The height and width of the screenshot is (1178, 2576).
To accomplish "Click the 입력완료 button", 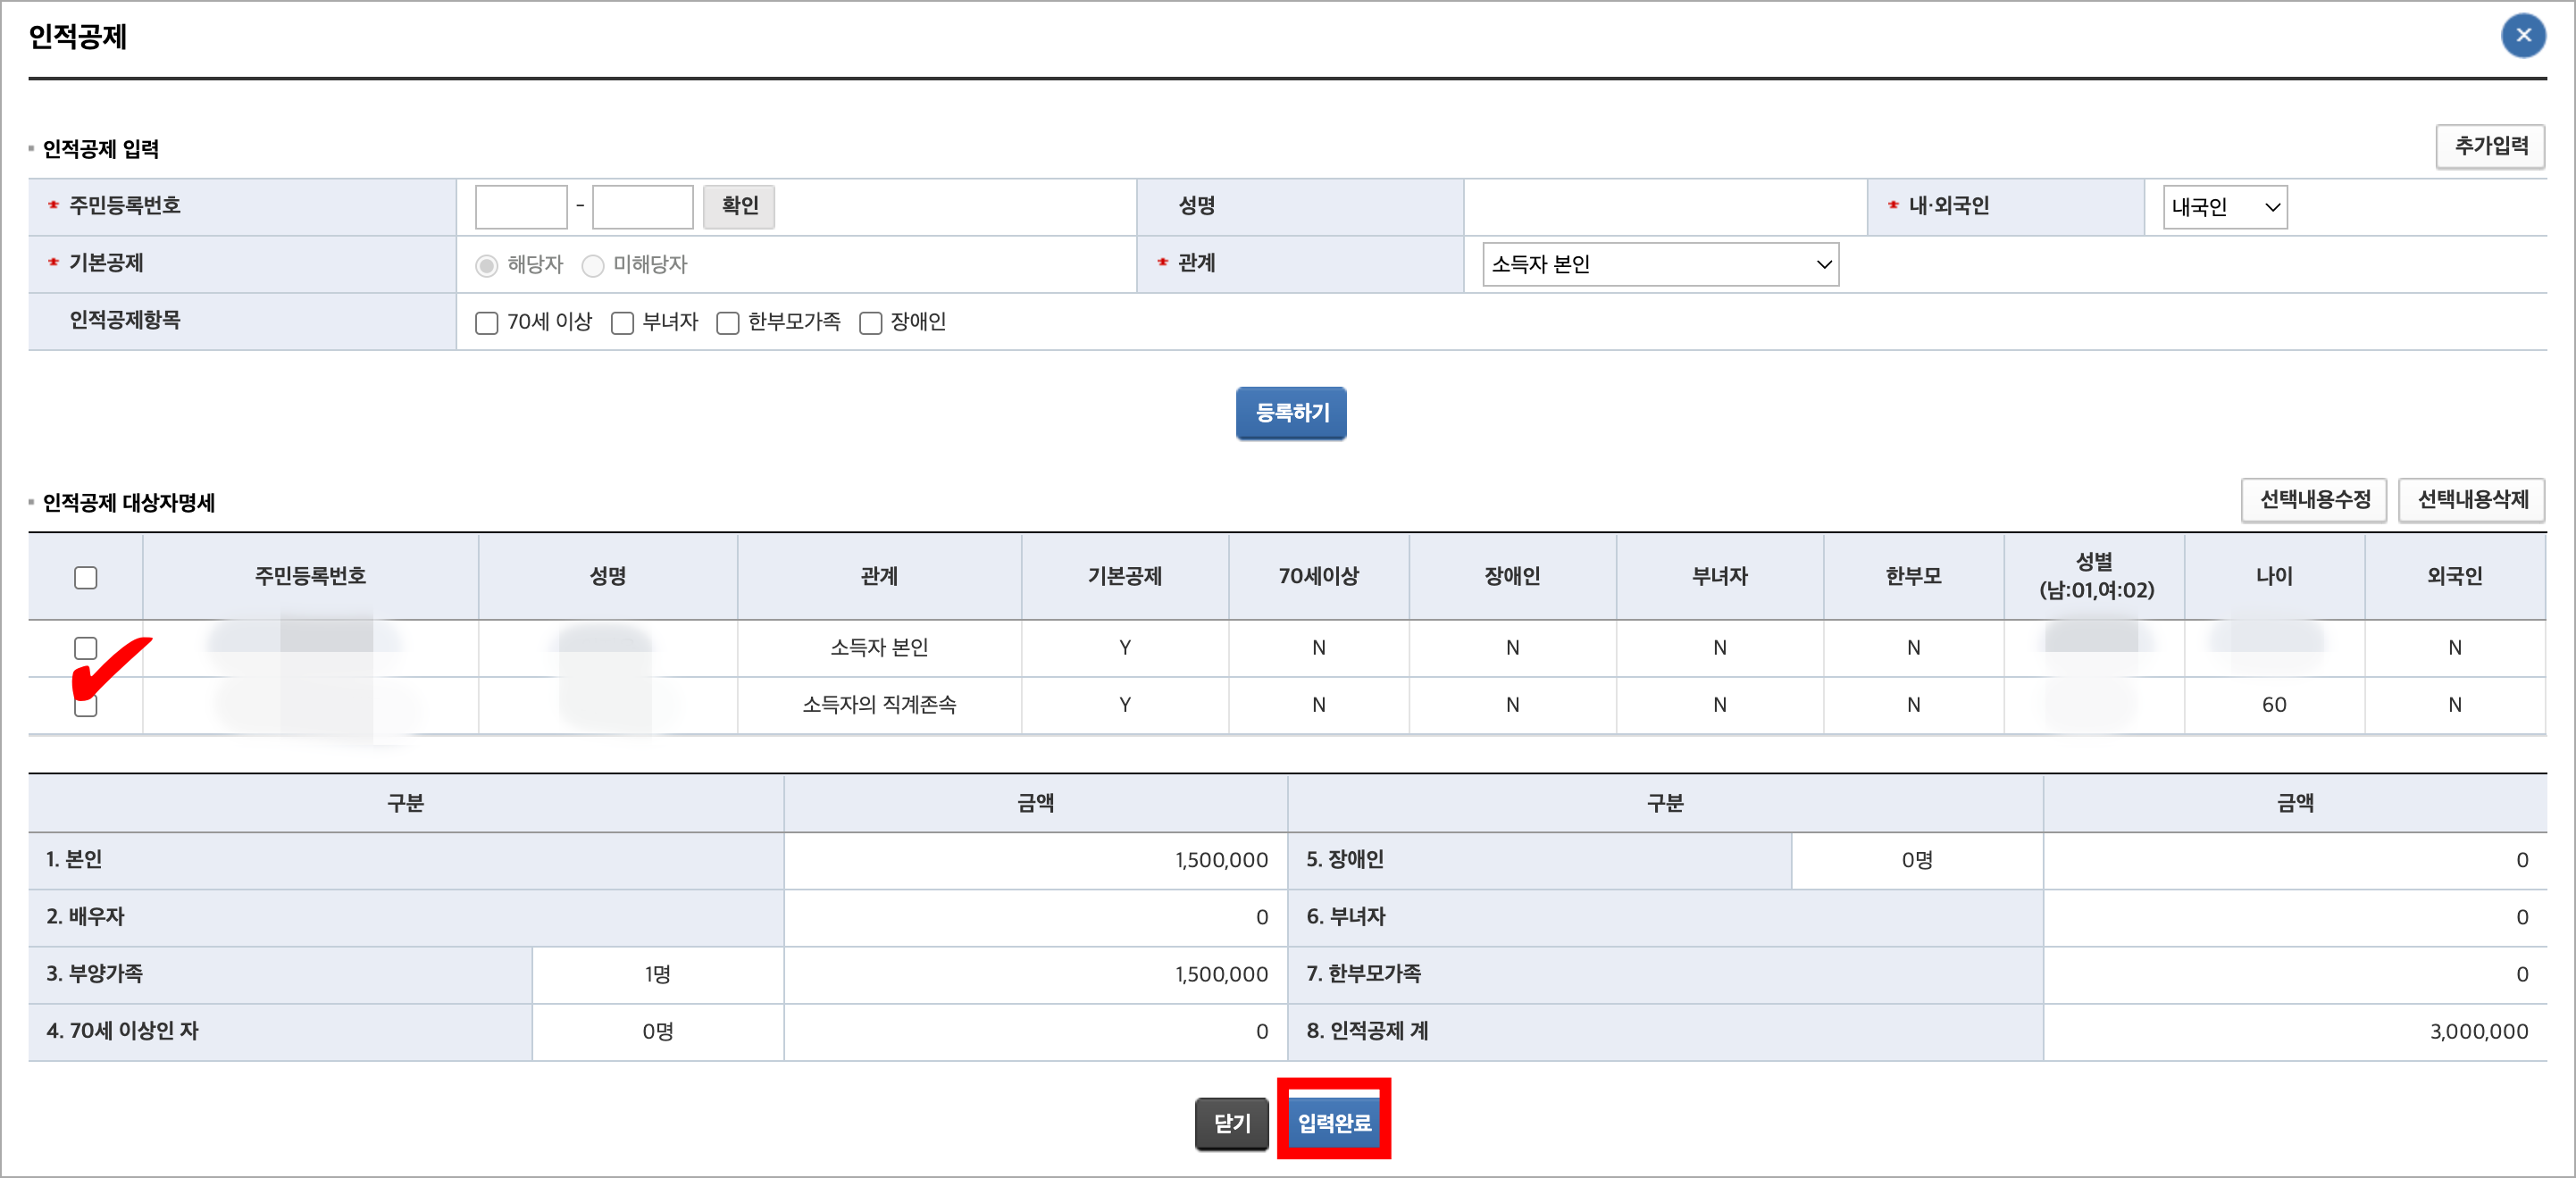I will point(1333,1122).
